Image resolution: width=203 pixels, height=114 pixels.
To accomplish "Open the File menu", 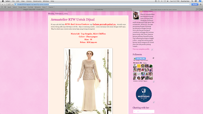I will tap(13, 1).
